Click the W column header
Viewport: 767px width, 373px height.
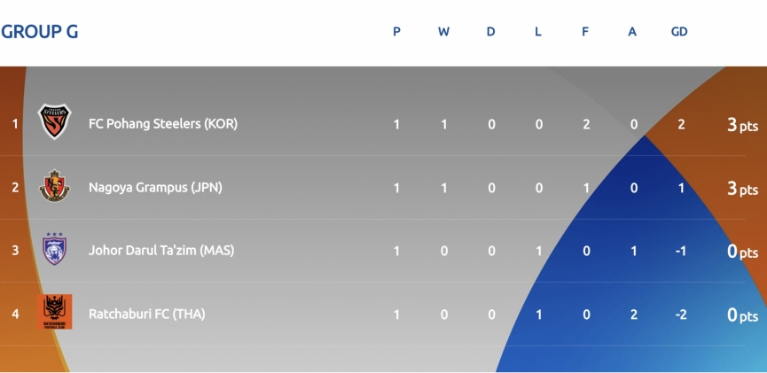(x=443, y=32)
